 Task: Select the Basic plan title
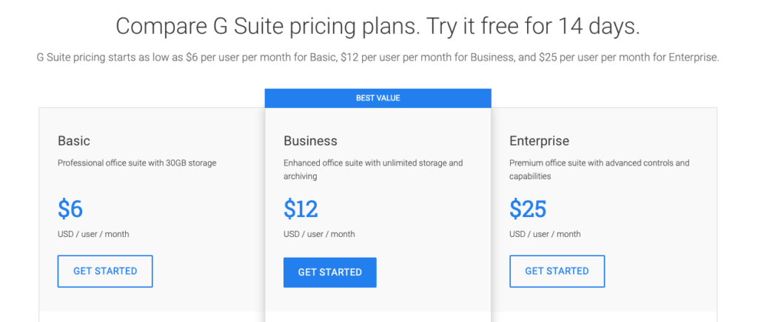74,141
